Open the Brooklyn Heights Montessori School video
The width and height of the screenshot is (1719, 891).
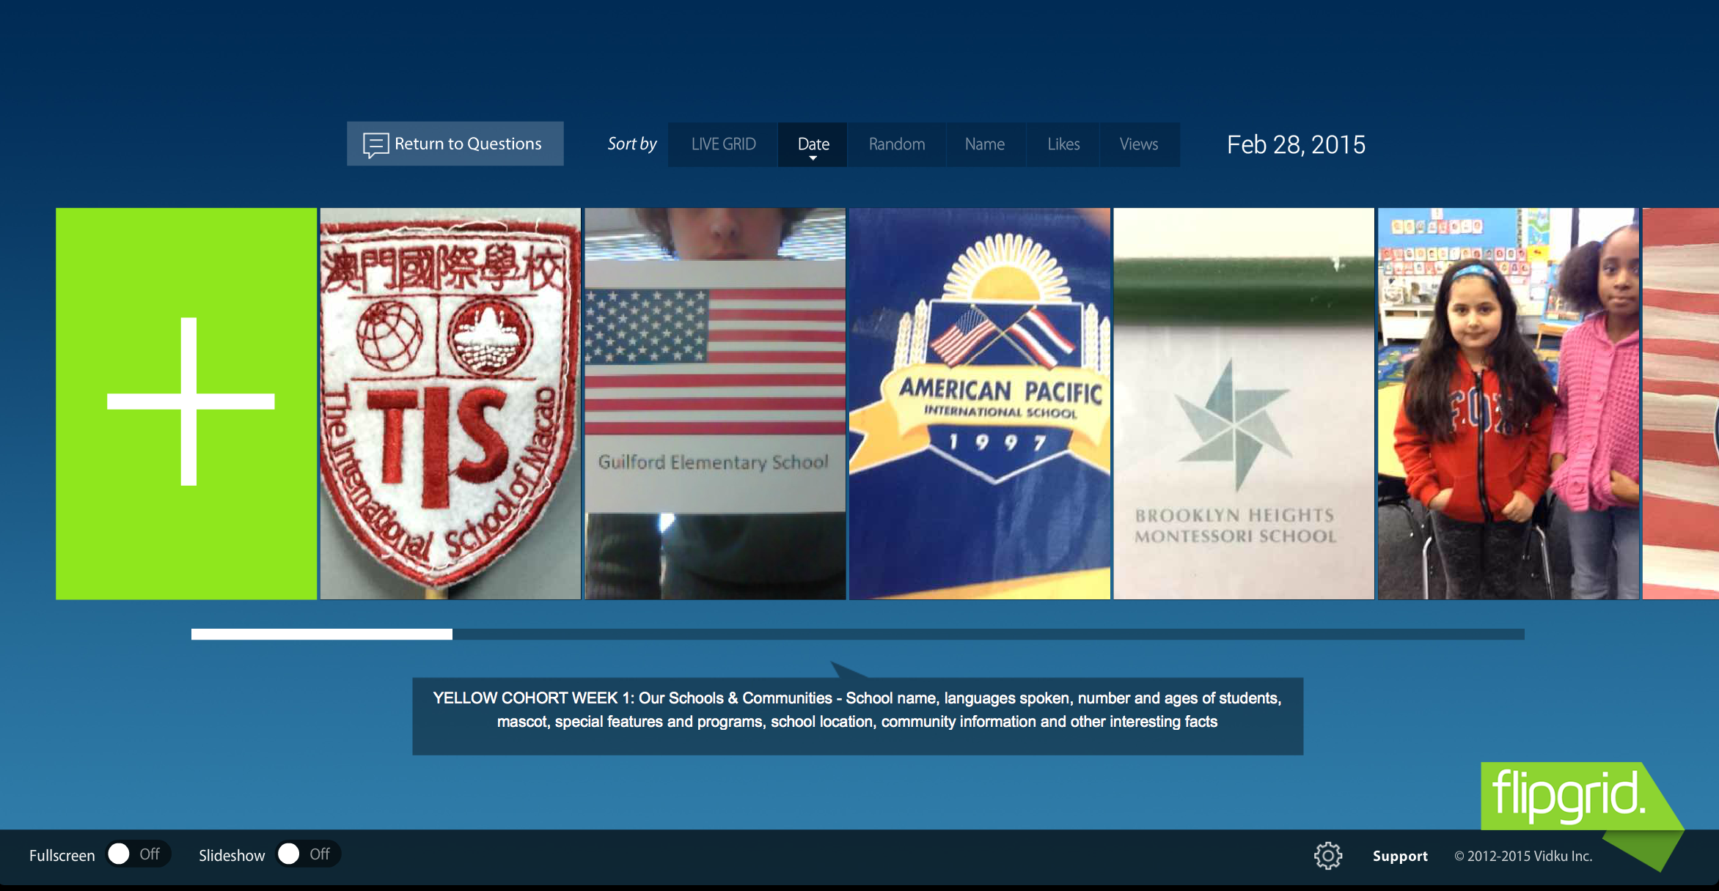point(1244,404)
